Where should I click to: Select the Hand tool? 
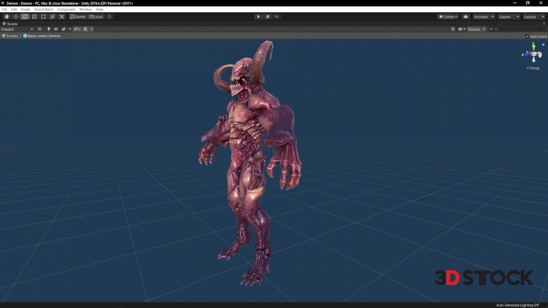click(x=7, y=17)
